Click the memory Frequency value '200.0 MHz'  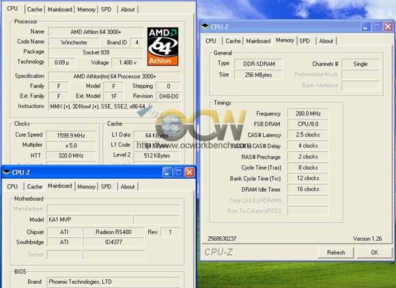click(308, 113)
